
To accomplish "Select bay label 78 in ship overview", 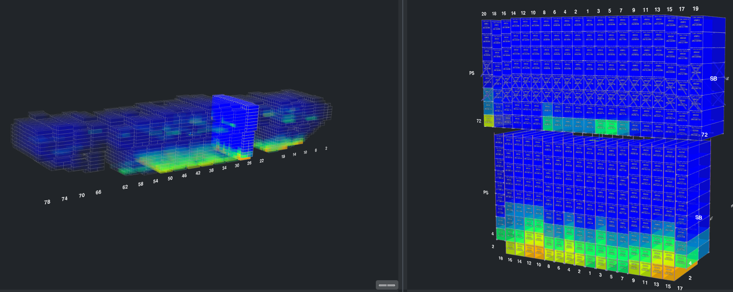I will (48, 202).
